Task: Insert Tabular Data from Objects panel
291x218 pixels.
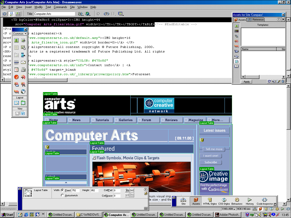Action: [x=23, y=47]
